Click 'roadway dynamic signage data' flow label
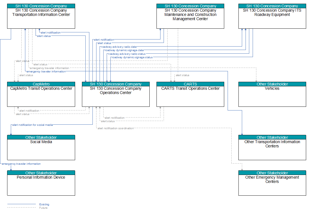The width and height of the screenshot is (309, 213). 124,50
